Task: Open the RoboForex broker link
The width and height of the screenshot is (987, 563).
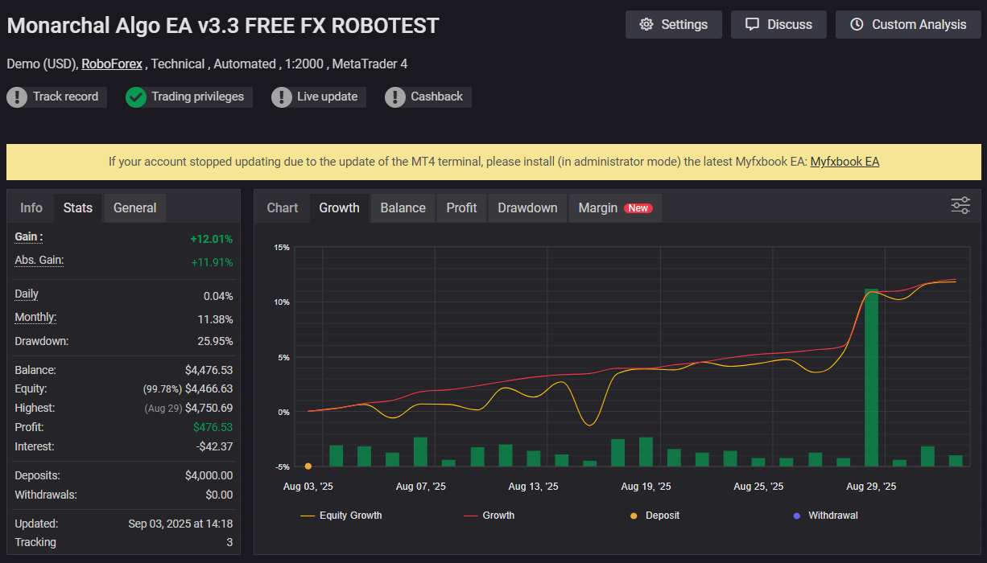Action: [x=112, y=64]
